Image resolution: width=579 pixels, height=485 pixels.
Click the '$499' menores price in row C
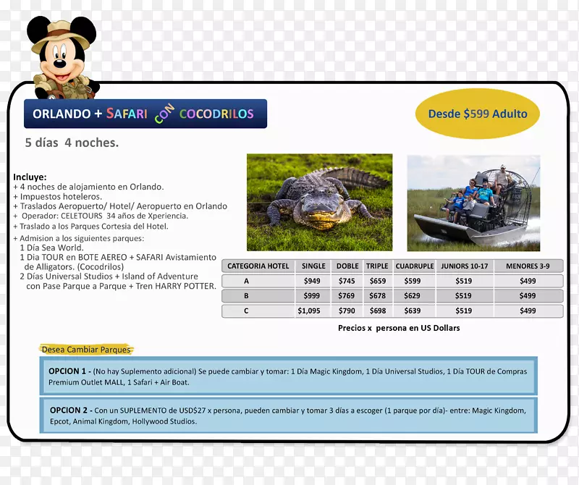528,311
